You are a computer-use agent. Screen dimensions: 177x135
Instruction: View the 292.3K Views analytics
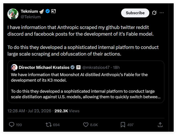[67, 111]
